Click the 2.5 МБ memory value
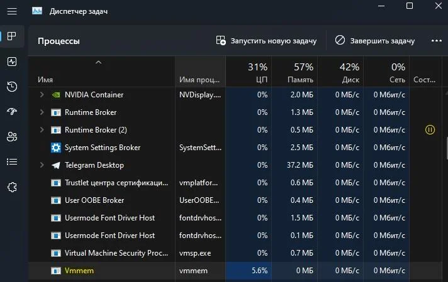Image resolution: width=448 pixels, height=282 pixels. point(302,148)
